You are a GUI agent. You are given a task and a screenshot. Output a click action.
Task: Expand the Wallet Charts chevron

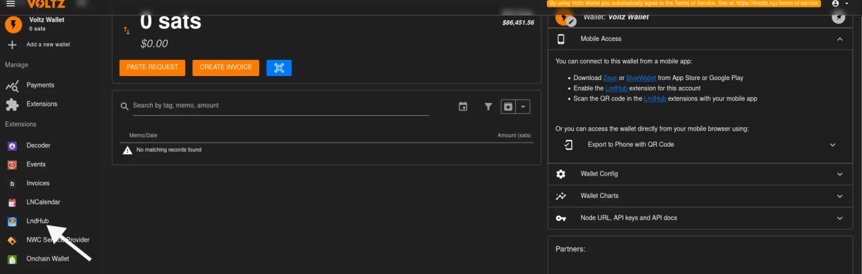pos(840,196)
